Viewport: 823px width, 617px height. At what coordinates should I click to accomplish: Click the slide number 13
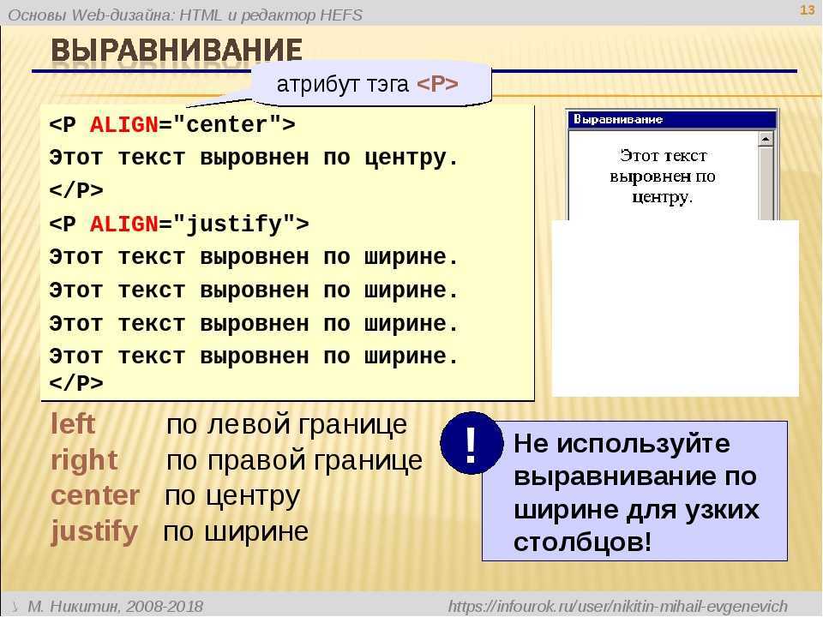pos(807,9)
